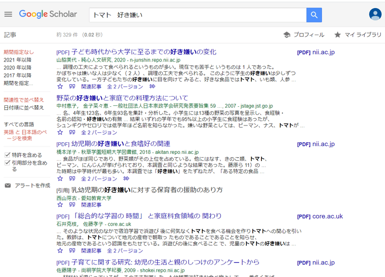The image size is (385, 277).
Task: Click author 山脇美代 text
Action: pyautogui.click(x=66, y=60)
